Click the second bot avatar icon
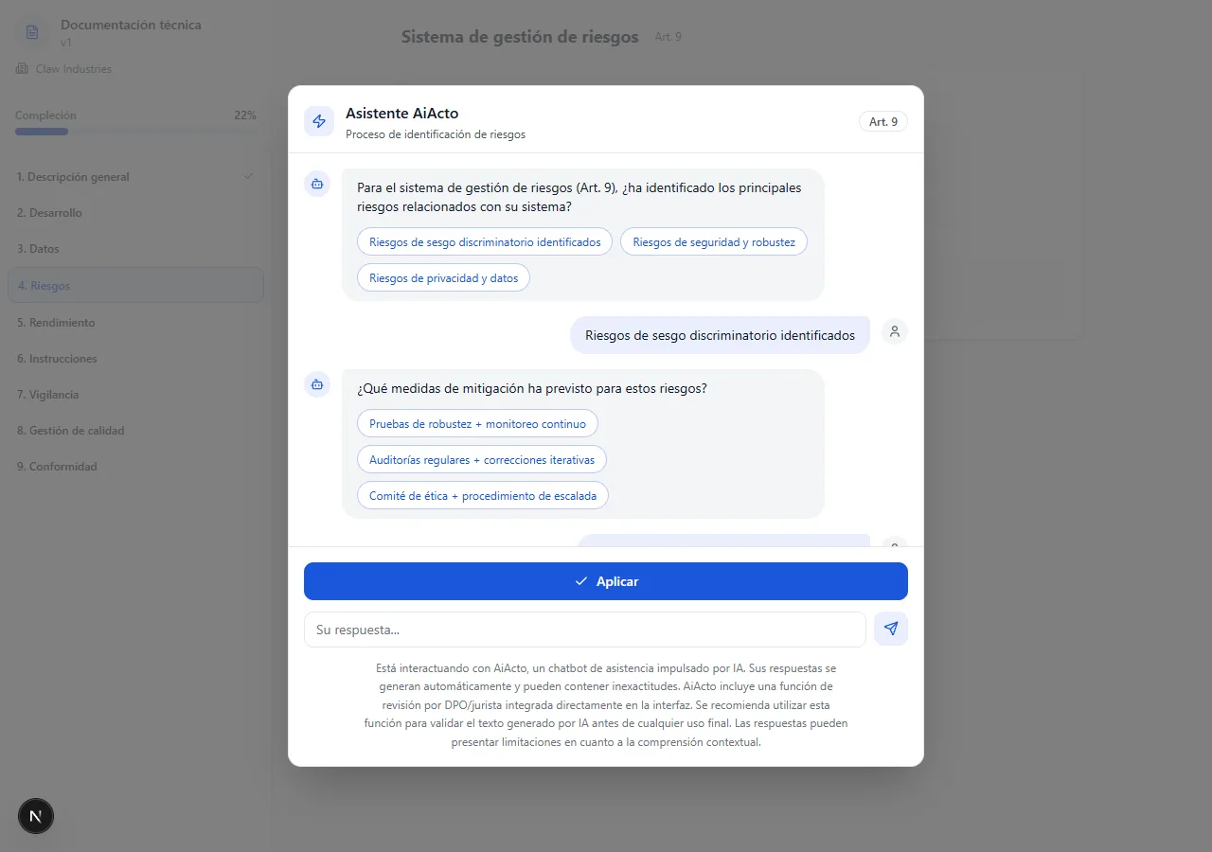 tap(317, 383)
